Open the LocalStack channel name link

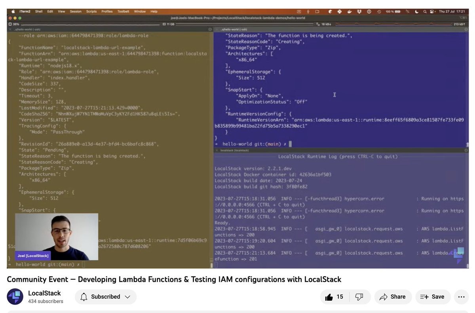click(x=44, y=293)
